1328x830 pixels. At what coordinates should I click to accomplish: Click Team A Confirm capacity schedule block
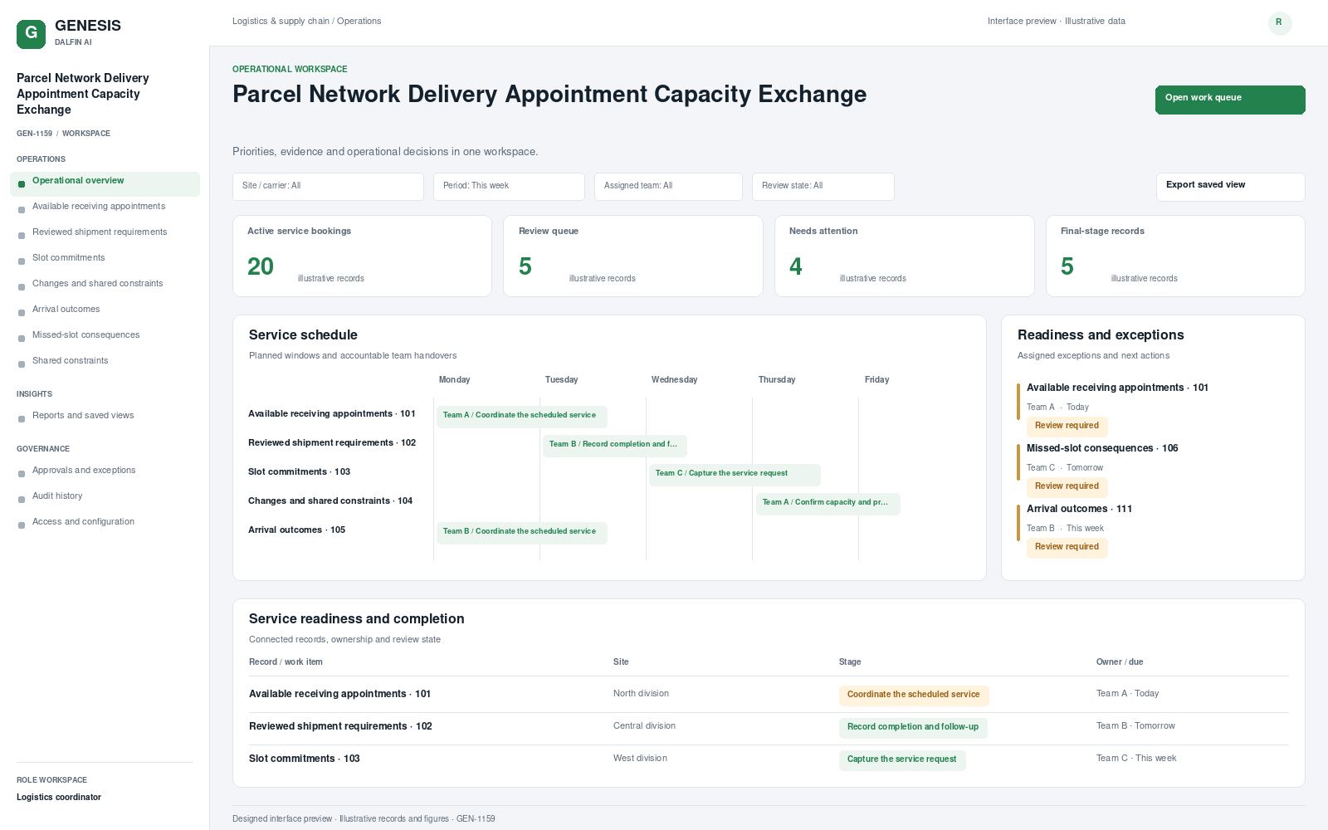[828, 503]
